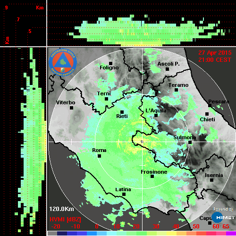Click the 'Ascoli P.' map label

click(169, 64)
